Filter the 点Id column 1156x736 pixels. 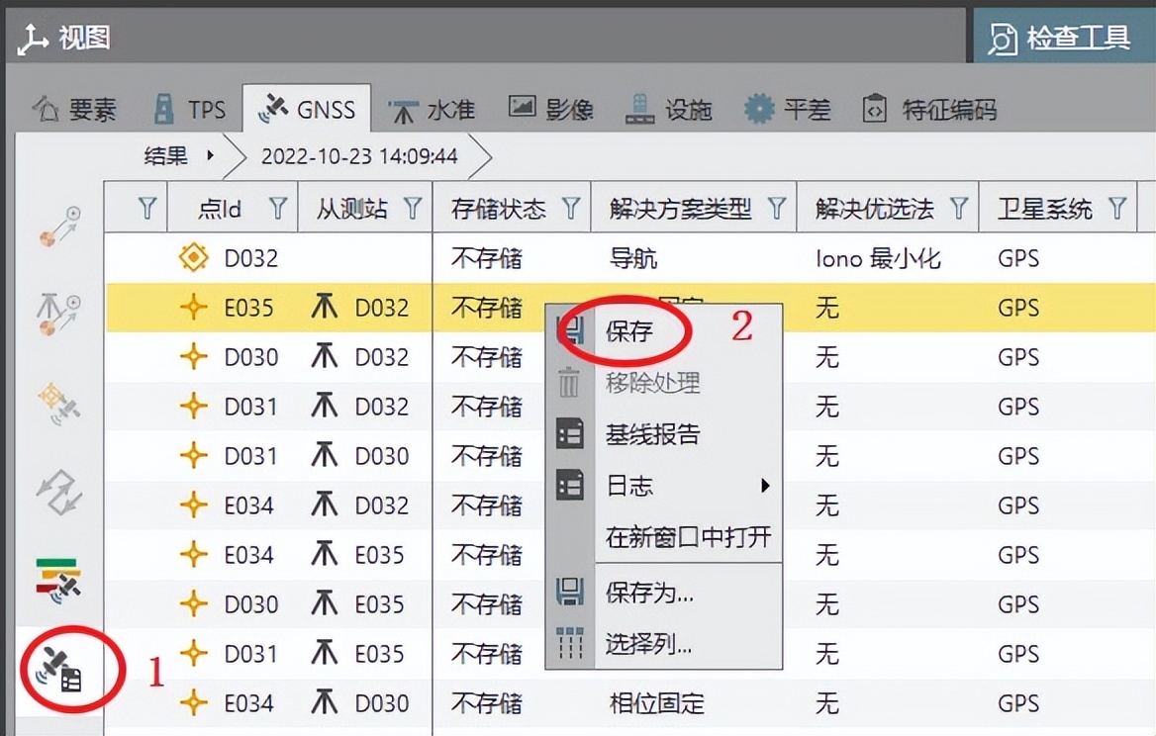click(x=278, y=209)
